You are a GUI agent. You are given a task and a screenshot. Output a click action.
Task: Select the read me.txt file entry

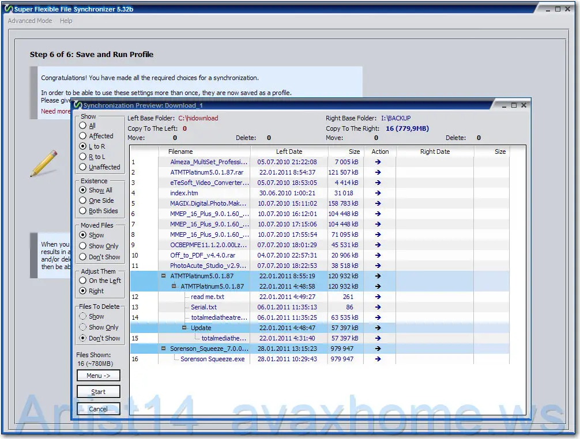pyautogui.click(x=208, y=296)
